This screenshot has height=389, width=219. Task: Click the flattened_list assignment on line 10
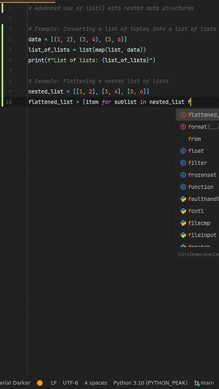(109, 102)
